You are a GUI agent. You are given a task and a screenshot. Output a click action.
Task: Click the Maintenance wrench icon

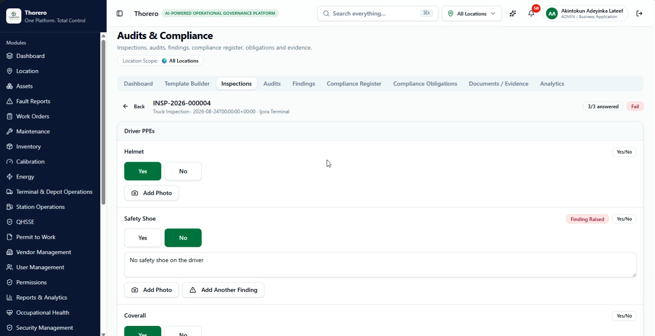(10, 131)
